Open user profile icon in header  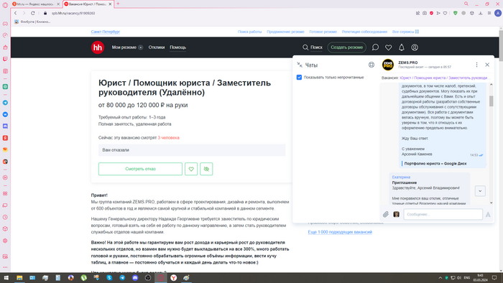tap(415, 47)
